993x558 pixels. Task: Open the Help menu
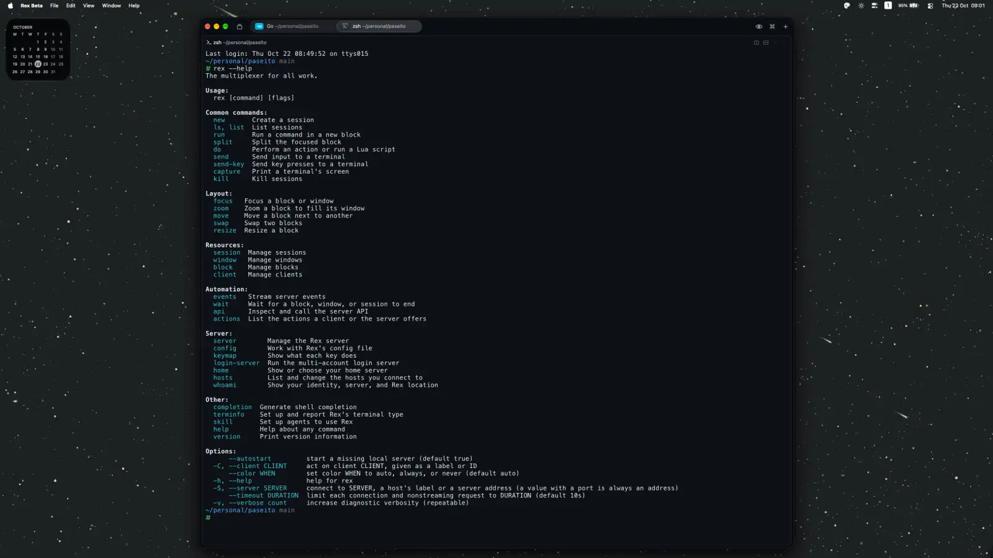click(x=134, y=6)
